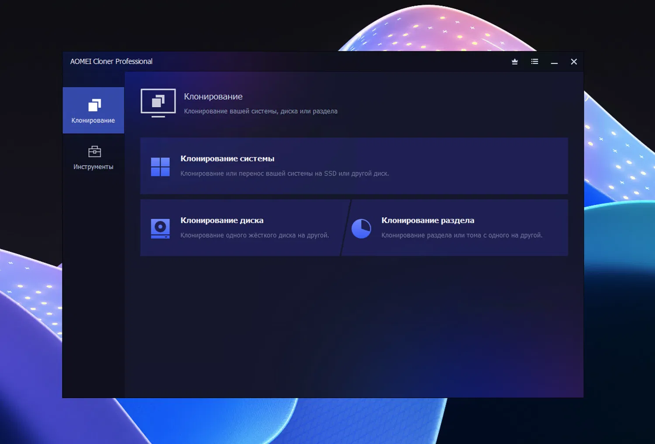655x444 pixels.
Task: Select the Клонирование диска title
Action: 222,220
